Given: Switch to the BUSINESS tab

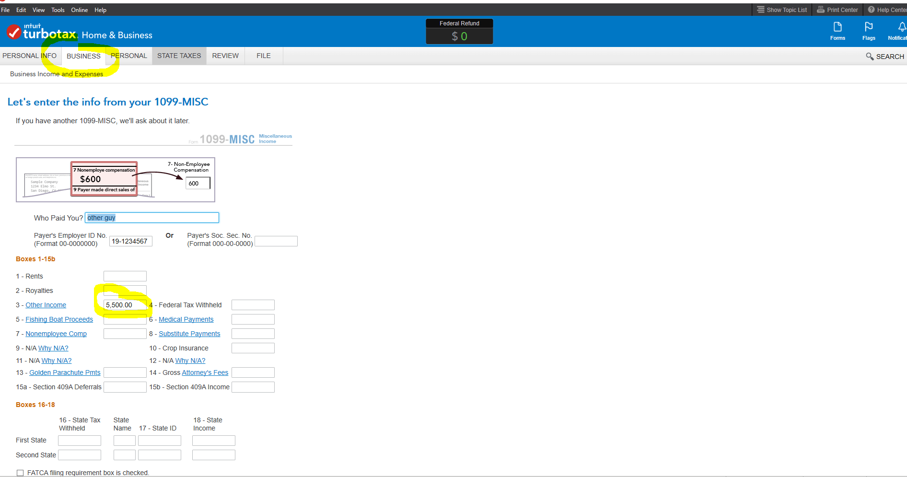Looking at the screenshot, I should 83,56.
